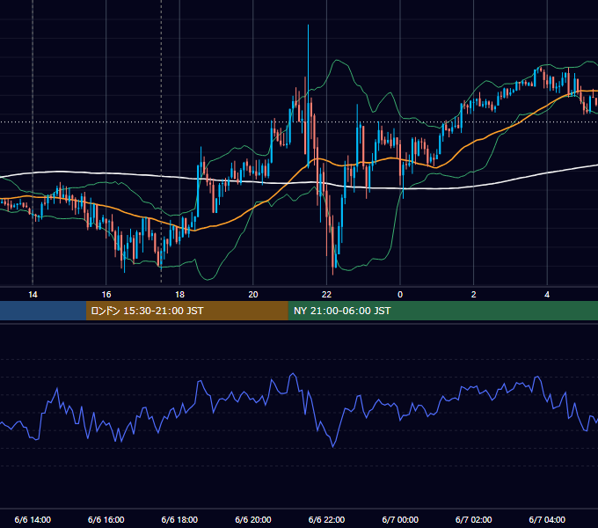The height and width of the screenshot is (528, 598).
Task: Click the 6/7 02:00 oscillator axis label
Action: (473, 519)
